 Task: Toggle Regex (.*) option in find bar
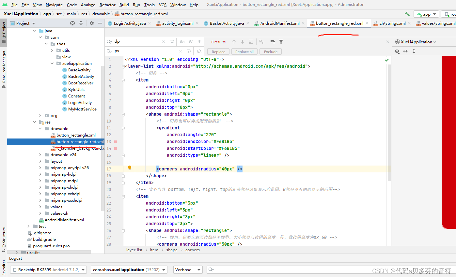pos(199,42)
